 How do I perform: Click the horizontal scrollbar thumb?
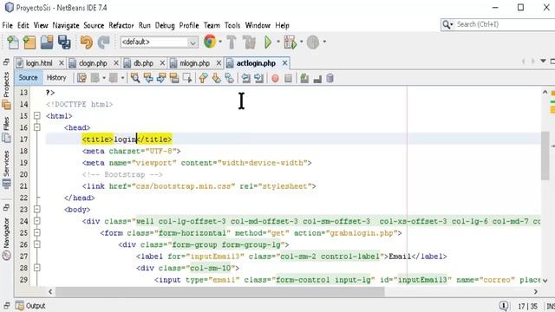pyautogui.click(x=219, y=292)
